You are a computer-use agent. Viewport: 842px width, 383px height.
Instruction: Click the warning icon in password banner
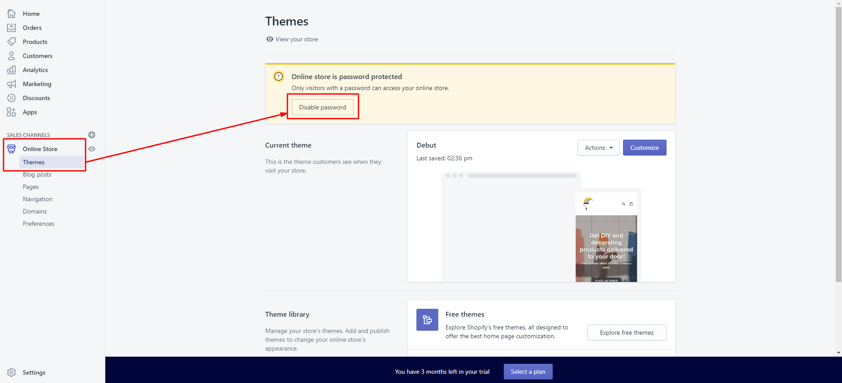point(279,76)
